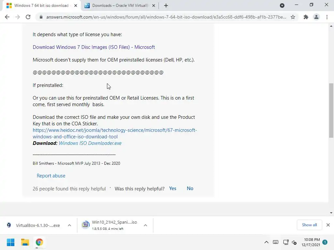
Task: Expand options for VirtualBox exe download
Action: tap(69, 225)
